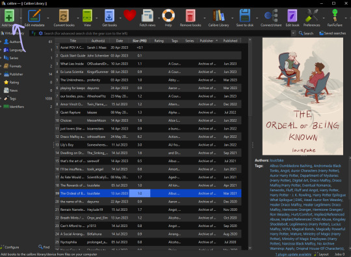
Task: Click the Get books icon
Action: point(109,16)
